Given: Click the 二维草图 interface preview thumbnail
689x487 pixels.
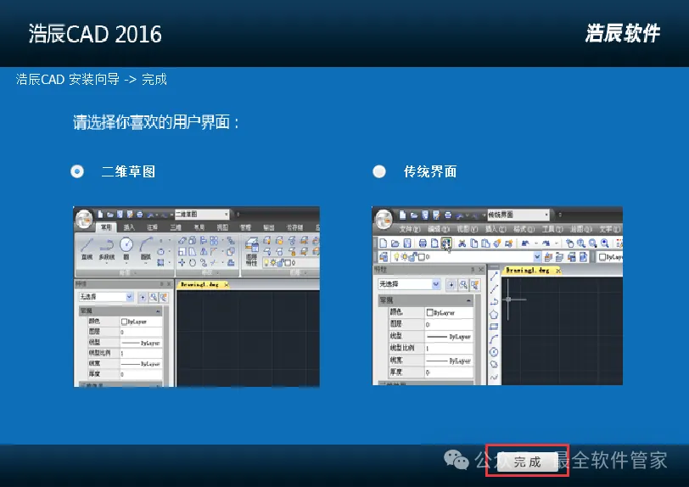Looking at the screenshot, I should tap(196, 297).
